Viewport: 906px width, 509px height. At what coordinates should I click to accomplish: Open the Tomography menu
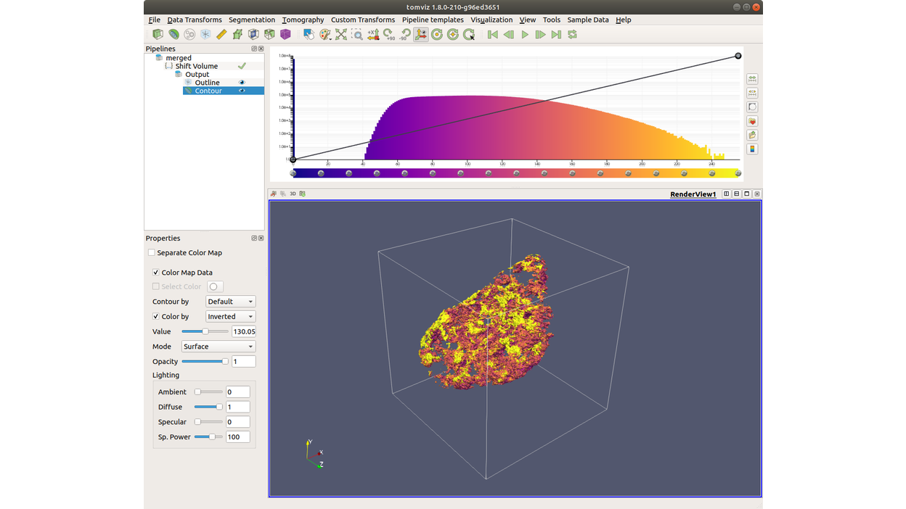303,20
